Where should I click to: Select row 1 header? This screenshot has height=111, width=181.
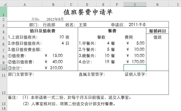(3, 12)
